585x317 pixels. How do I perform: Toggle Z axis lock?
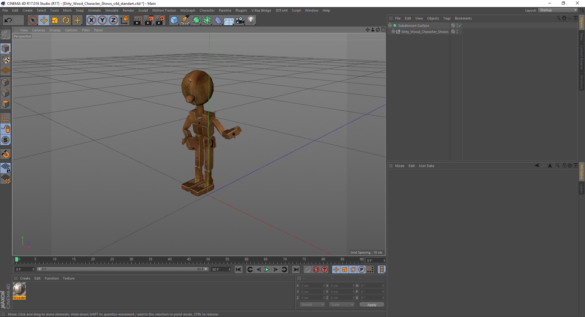tap(113, 20)
